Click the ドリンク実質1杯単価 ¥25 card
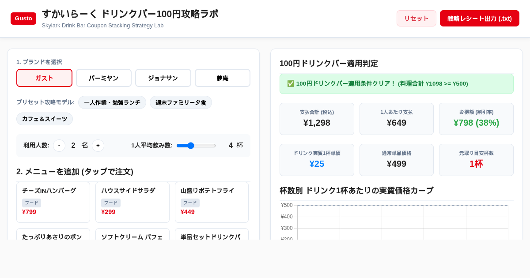This screenshot has width=530, height=278. (317, 160)
